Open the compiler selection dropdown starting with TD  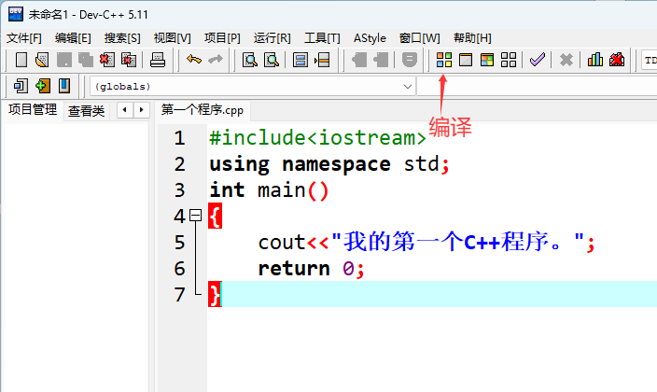tap(650, 60)
